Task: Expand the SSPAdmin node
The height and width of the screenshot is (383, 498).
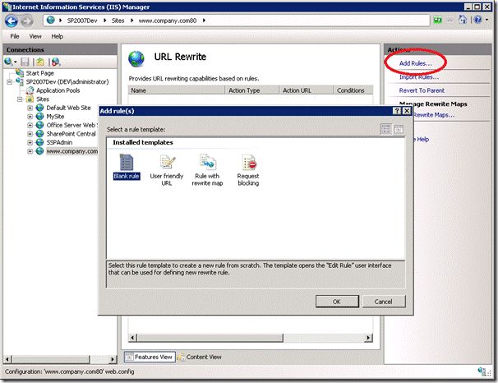Action: (30, 142)
